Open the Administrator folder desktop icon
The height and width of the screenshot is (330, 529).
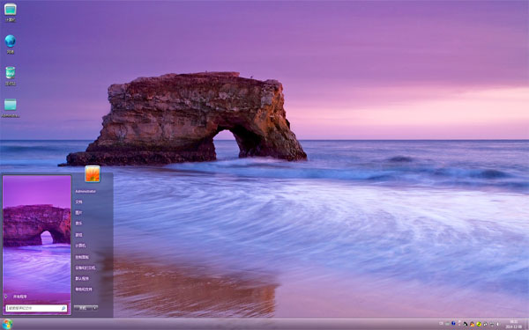[10, 107]
